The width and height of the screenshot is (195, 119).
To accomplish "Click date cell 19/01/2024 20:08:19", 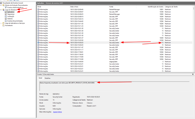I will 77,17.
